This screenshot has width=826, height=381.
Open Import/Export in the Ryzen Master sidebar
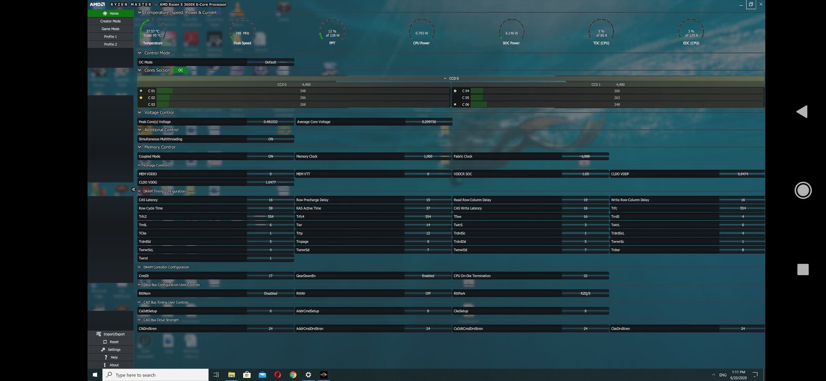coord(110,334)
